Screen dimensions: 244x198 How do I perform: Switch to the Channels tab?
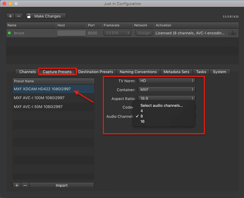[27, 72]
